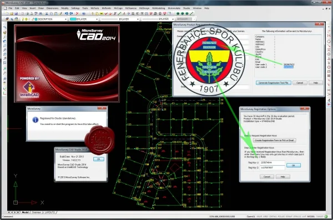The height and width of the screenshot is (220, 333).
Task: Click the Cut scissors icon
Action: [47, 13]
